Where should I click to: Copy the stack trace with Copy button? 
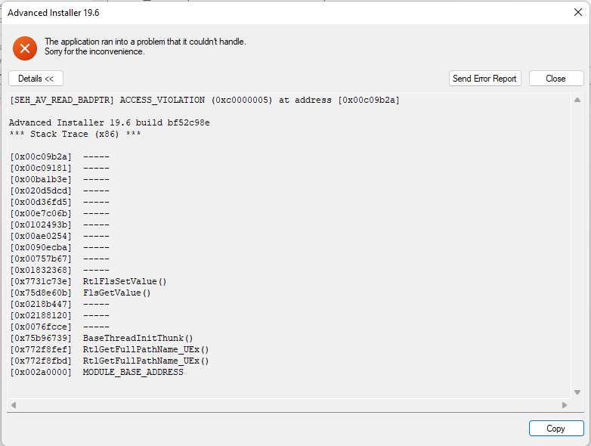[x=556, y=429]
